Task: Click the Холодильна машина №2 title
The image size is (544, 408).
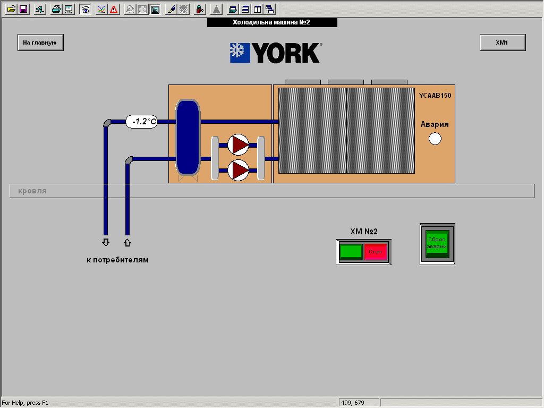Action: click(271, 22)
